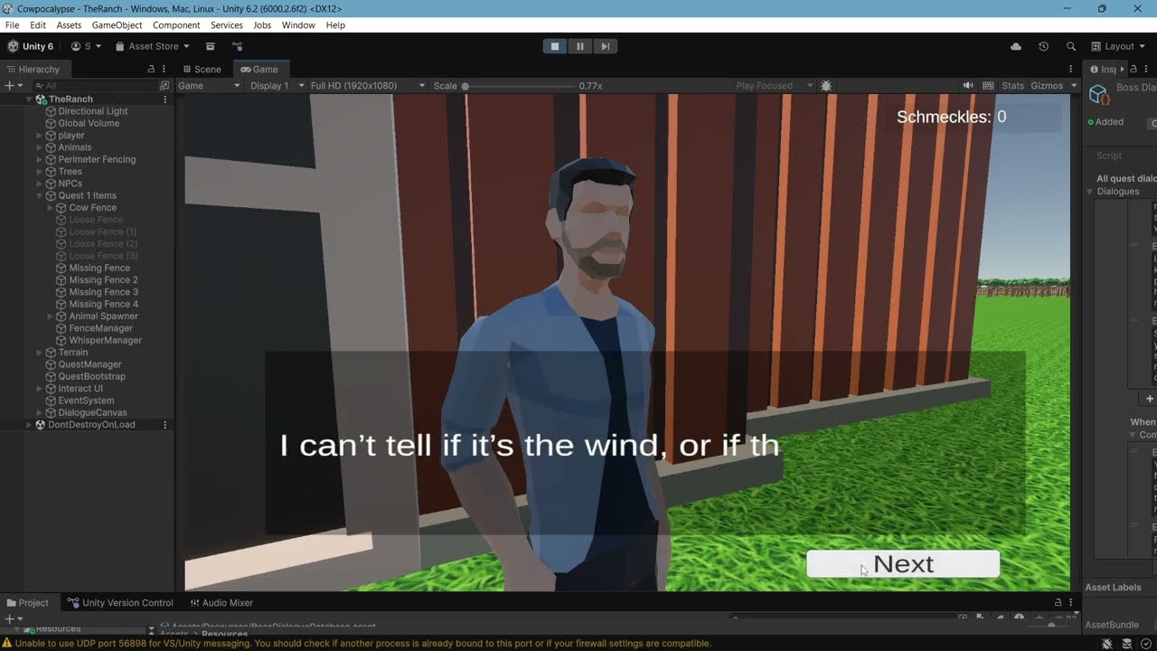Select Global Volume object
Viewport: 1157px width, 651px height.
89,123
